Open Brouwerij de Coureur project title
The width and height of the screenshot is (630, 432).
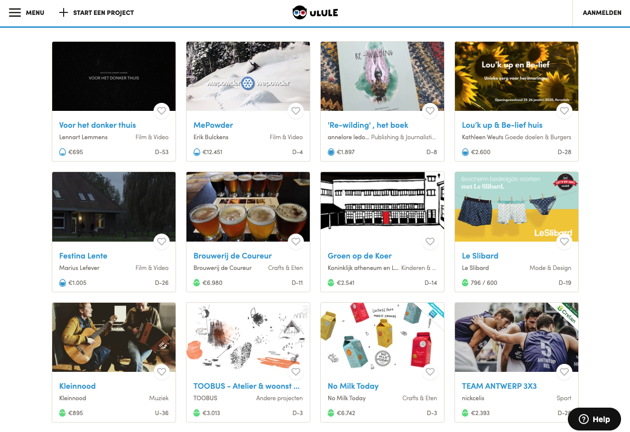[233, 256]
